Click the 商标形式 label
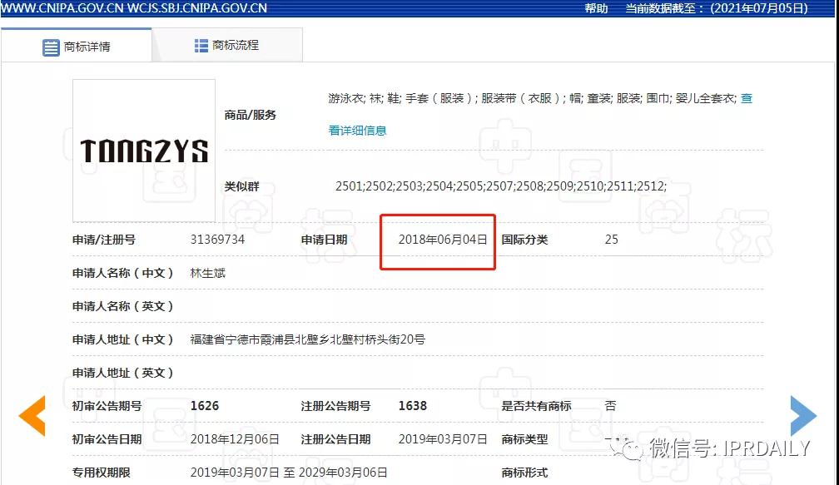This screenshot has width=839, height=485. (524, 473)
